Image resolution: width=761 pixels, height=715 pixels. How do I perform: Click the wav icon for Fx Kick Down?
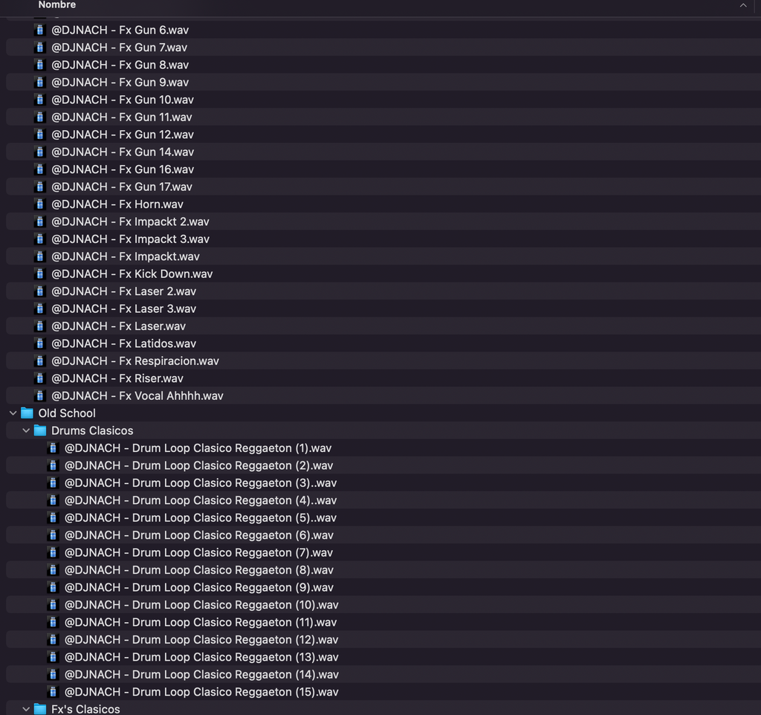coord(40,274)
